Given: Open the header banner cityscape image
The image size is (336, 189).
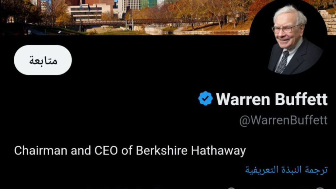Looking at the screenshot, I should click(x=125, y=17).
